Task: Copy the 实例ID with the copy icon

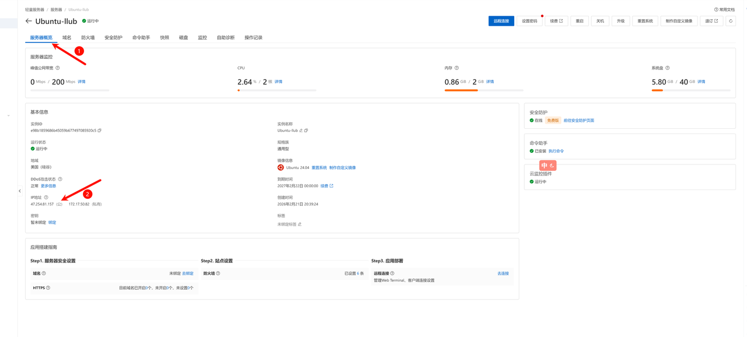Action: 100,131
